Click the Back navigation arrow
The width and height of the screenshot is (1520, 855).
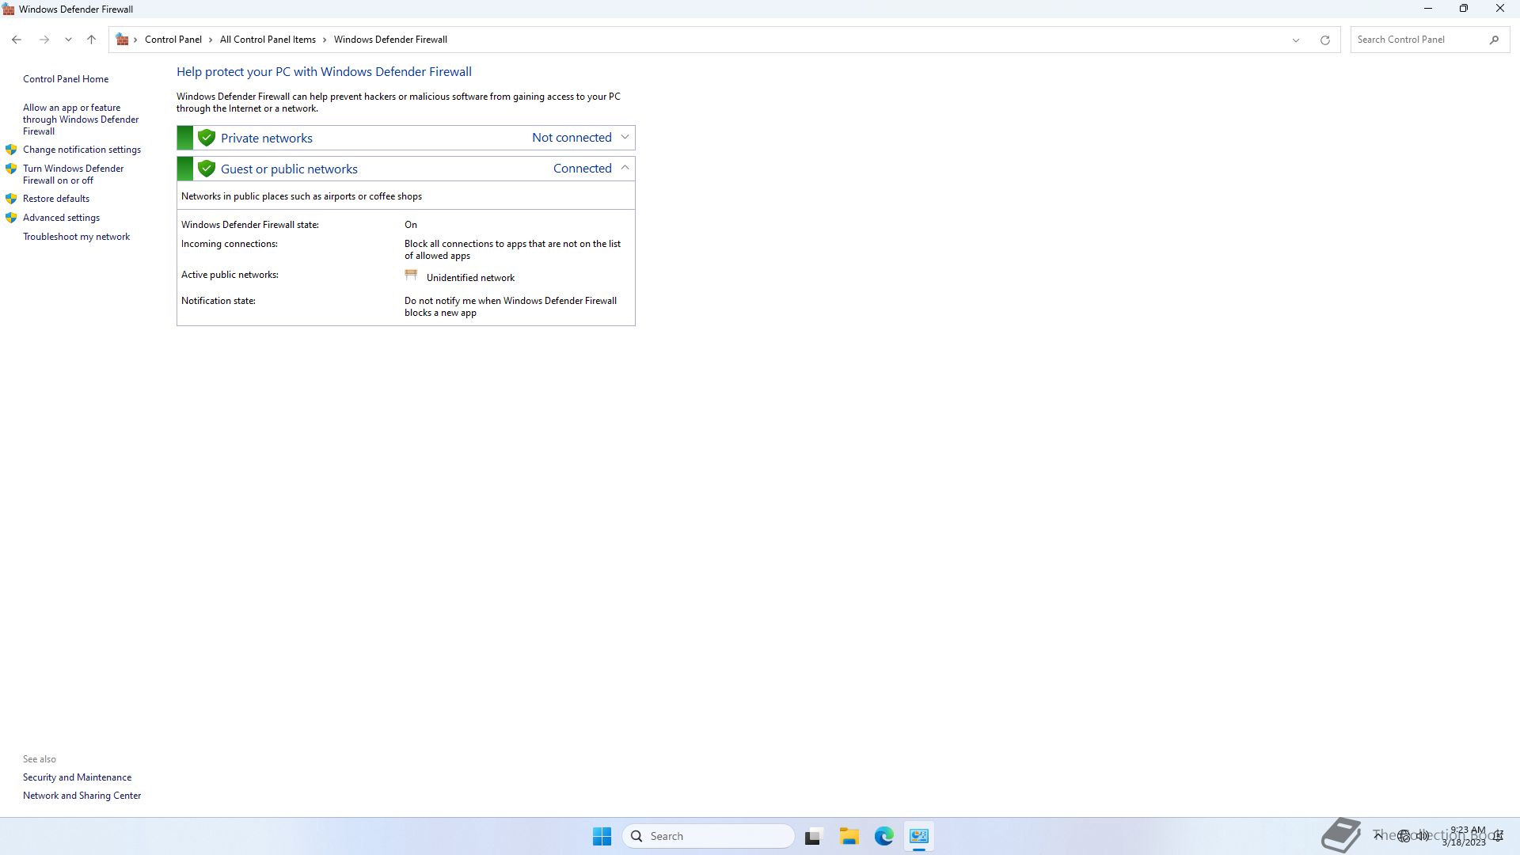click(17, 40)
